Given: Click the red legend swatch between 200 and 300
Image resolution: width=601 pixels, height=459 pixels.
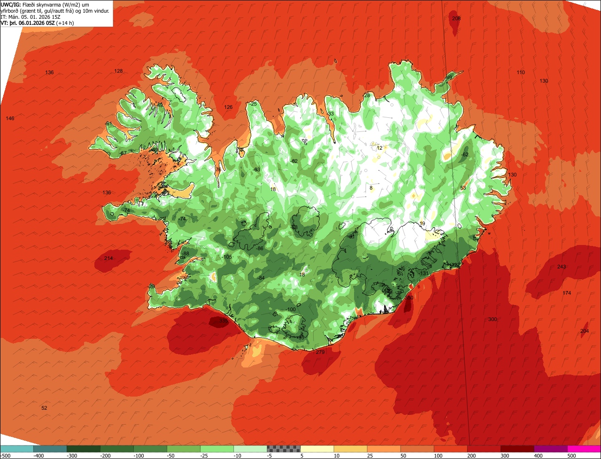Looking at the screenshot, I should pos(484,448).
